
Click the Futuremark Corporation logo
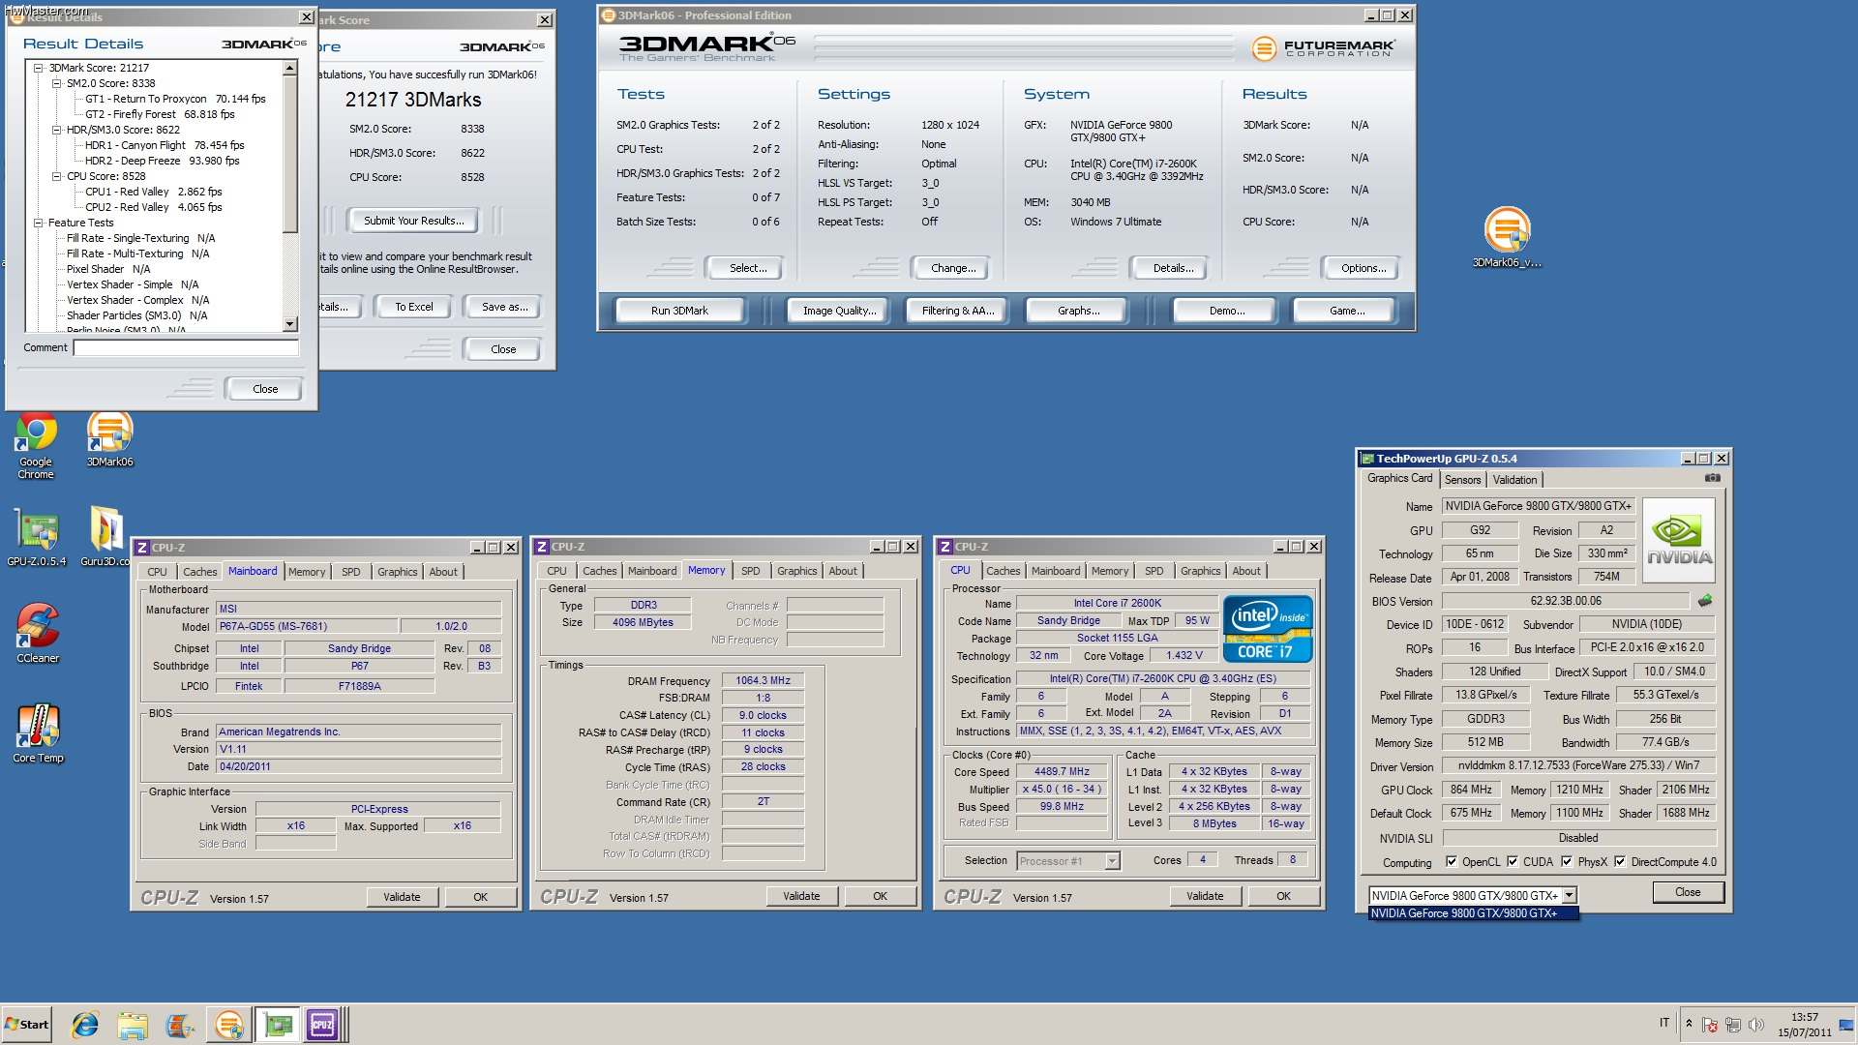[1323, 47]
